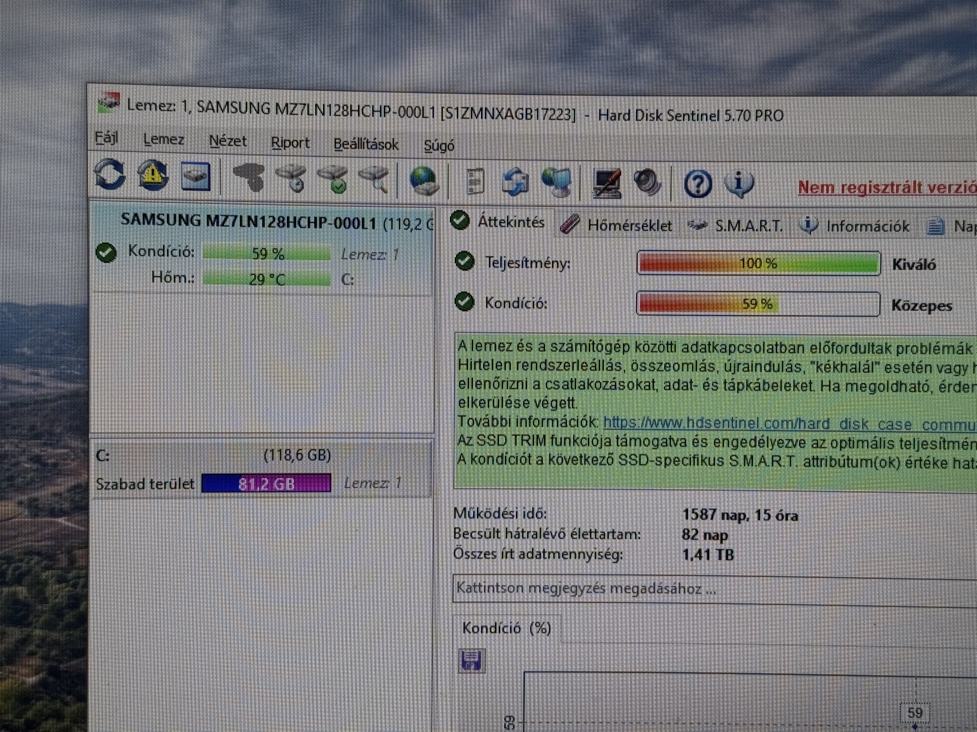
Task: Click the red Nem regisztrált verzió link
Action: coord(888,188)
